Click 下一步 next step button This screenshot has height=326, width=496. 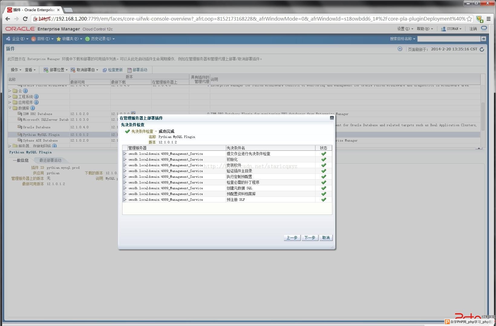point(310,238)
